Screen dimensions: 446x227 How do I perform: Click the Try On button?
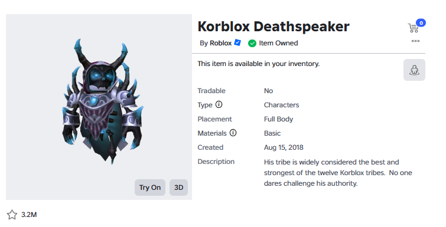point(150,187)
